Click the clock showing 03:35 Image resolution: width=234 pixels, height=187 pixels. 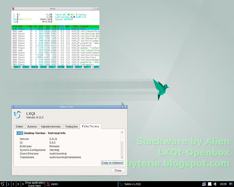pos(223,184)
